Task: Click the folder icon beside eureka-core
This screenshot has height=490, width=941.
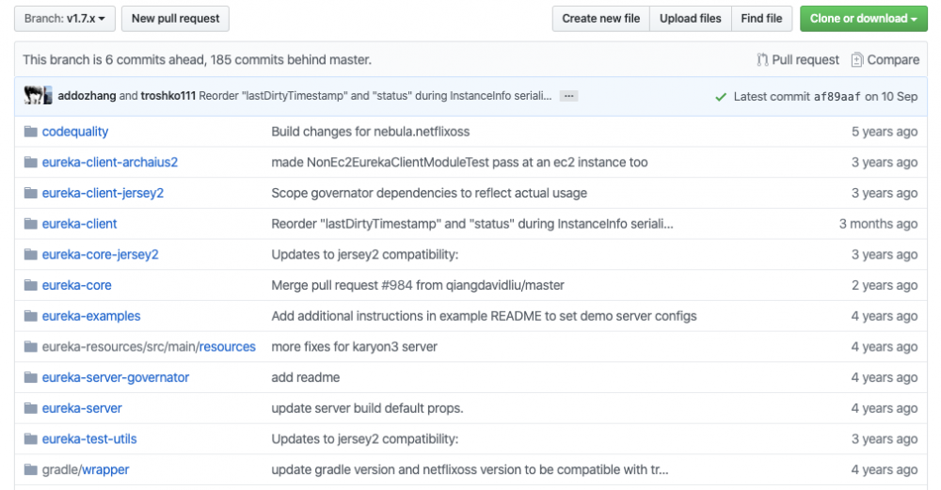Action: click(31, 285)
